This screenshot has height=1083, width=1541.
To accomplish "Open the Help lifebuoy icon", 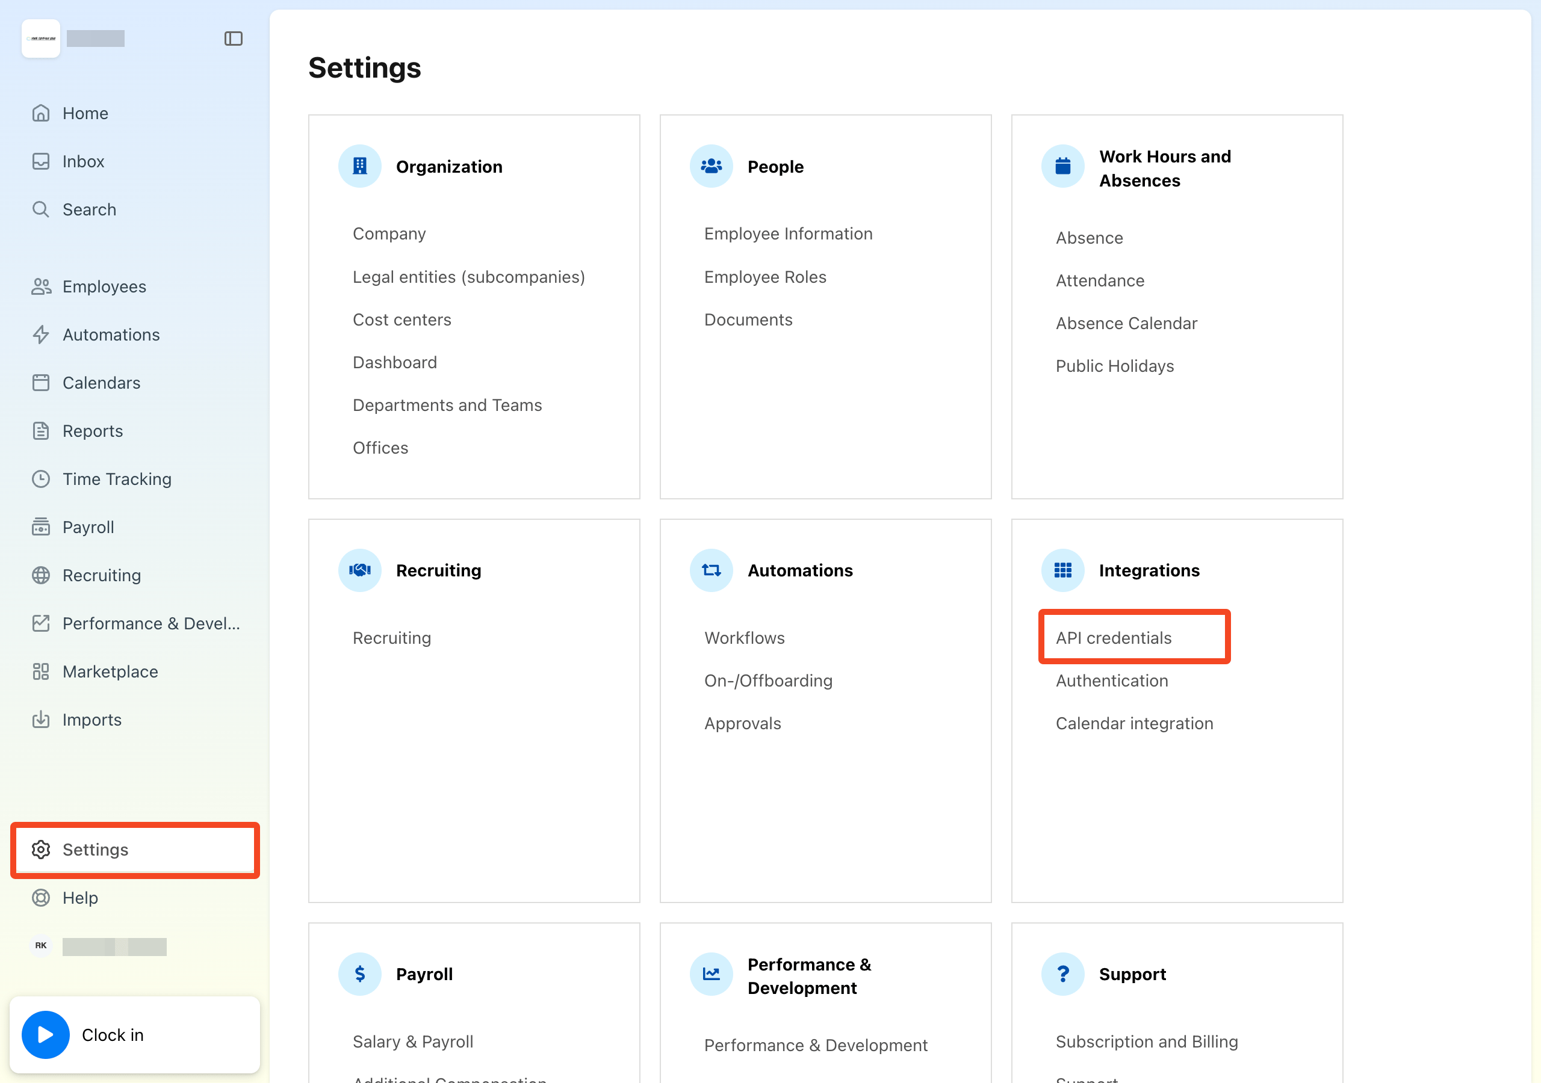I will pyautogui.click(x=41, y=898).
